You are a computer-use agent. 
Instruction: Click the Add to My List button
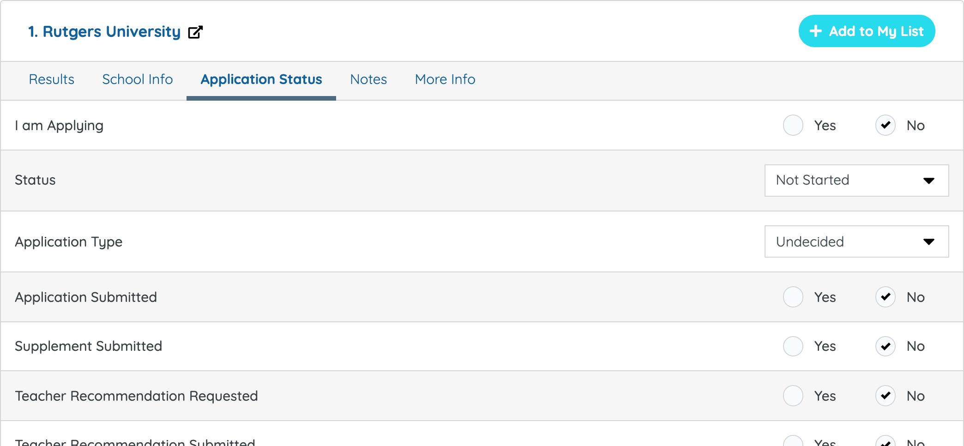867,31
